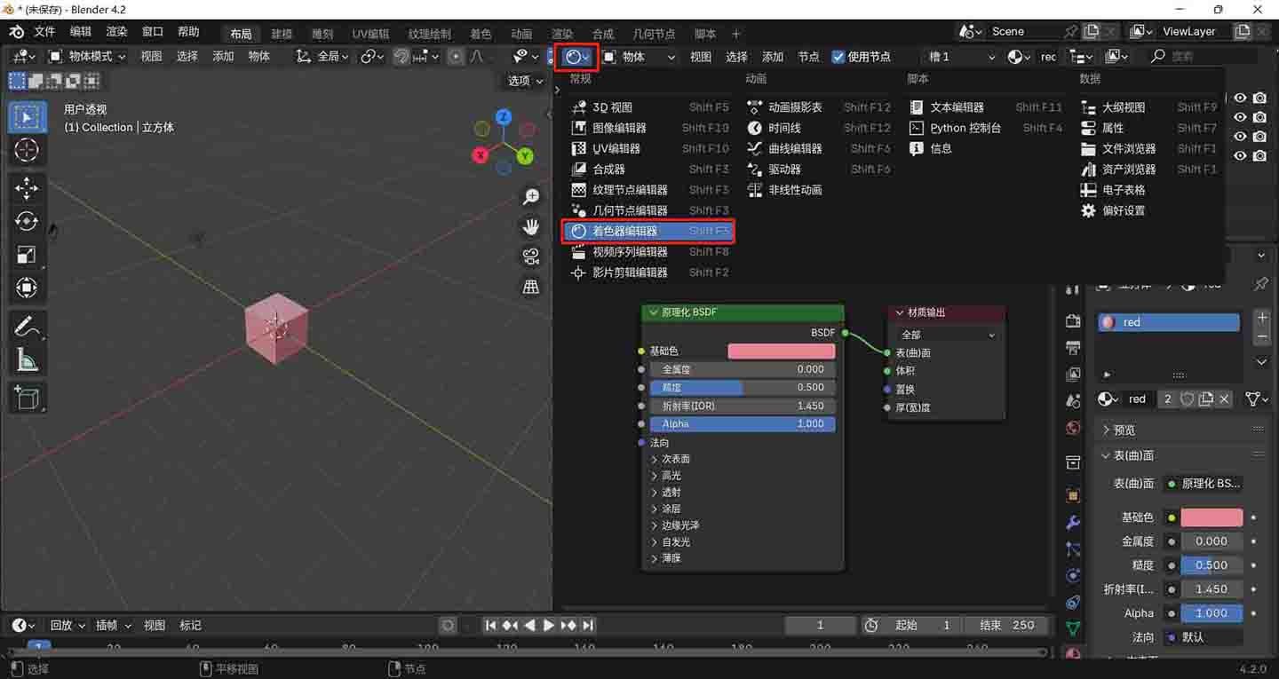Switch to Modeling (建模) workspace tab
Image resolution: width=1279 pixels, height=679 pixels.
coord(282,34)
